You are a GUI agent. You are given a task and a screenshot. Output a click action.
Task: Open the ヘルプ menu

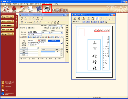pyautogui.click(x=56, y=4)
